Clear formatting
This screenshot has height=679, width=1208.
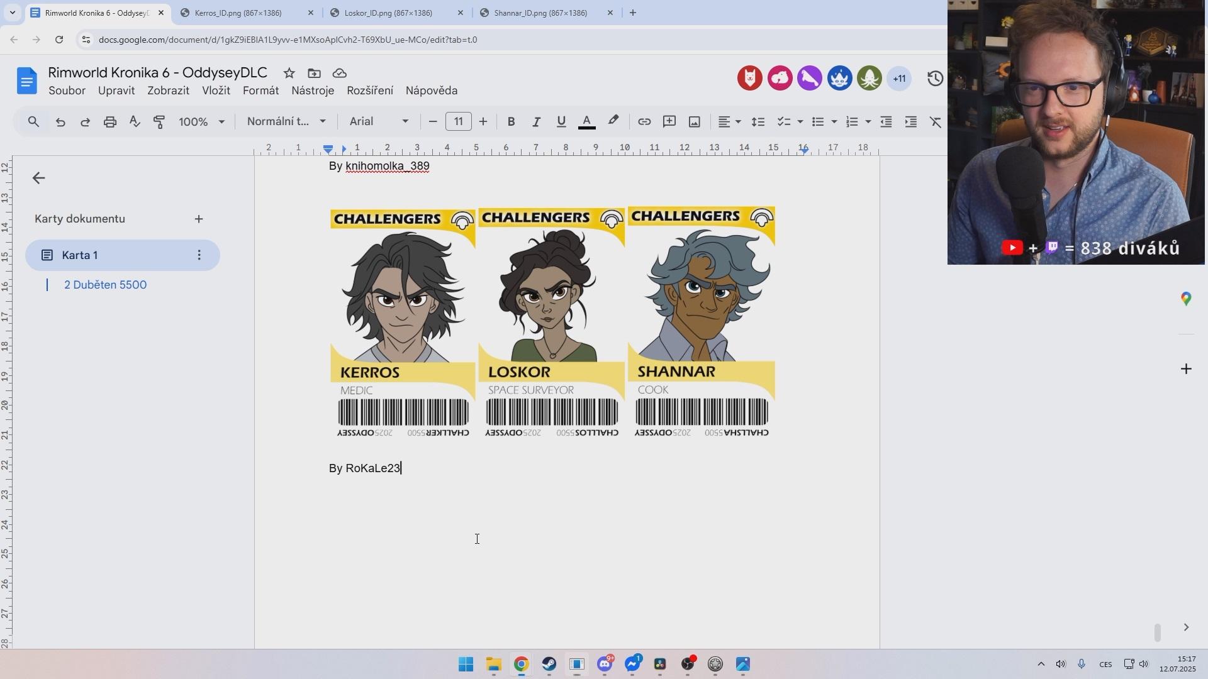coord(936,122)
